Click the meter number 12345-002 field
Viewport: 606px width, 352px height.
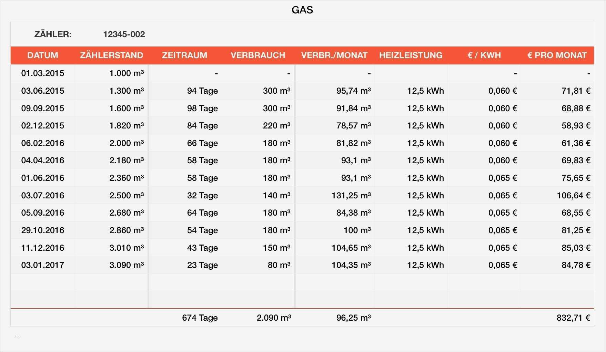tap(124, 34)
